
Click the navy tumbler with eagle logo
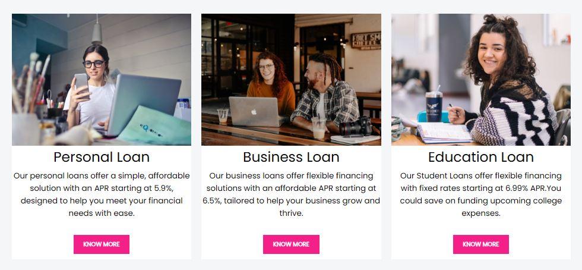point(434,106)
